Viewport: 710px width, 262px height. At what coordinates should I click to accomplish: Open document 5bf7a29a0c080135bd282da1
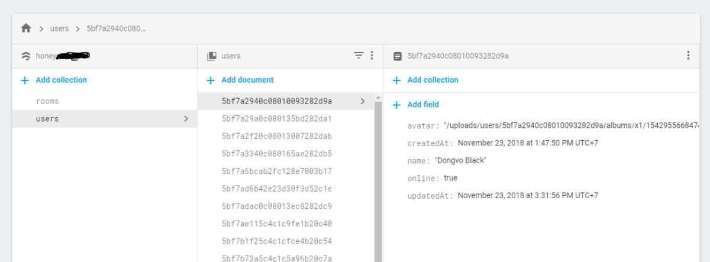(x=276, y=119)
